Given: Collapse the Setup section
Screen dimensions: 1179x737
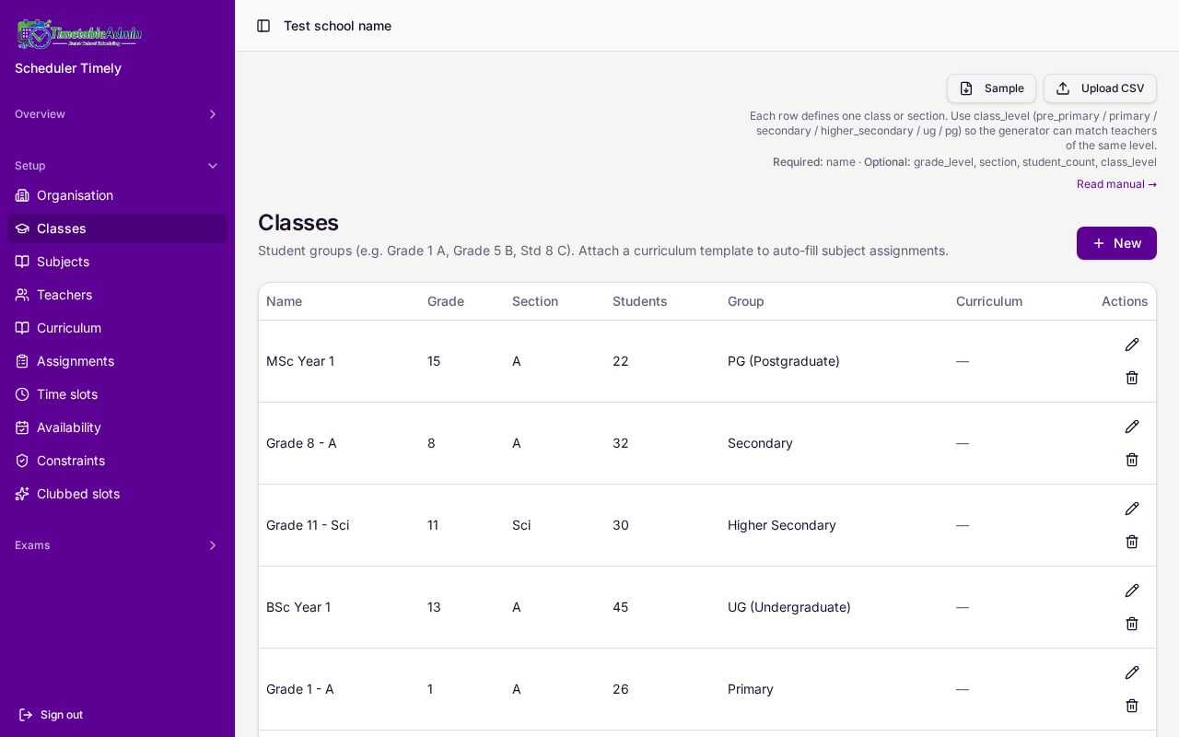Looking at the screenshot, I should click(117, 166).
